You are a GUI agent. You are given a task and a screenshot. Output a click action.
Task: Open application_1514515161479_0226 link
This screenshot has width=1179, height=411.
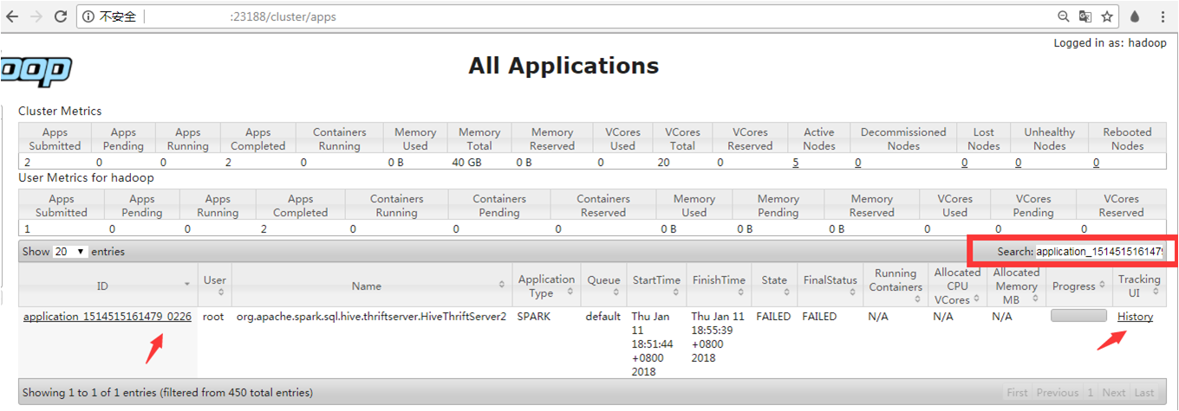click(107, 317)
